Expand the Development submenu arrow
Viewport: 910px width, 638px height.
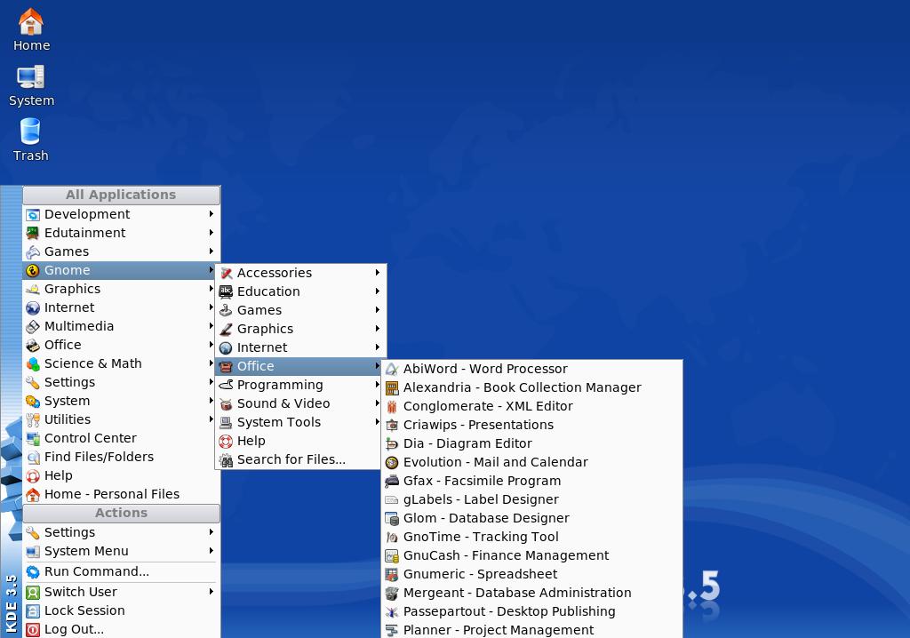[x=212, y=214]
